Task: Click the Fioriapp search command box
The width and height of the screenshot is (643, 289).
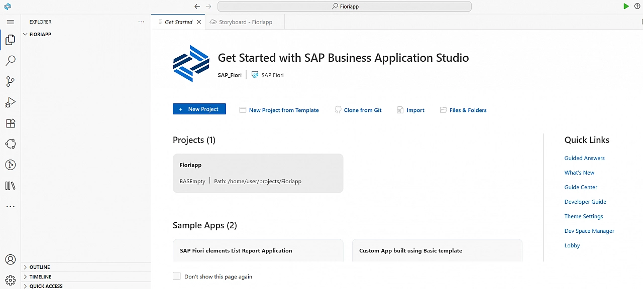Action: point(345,7)
